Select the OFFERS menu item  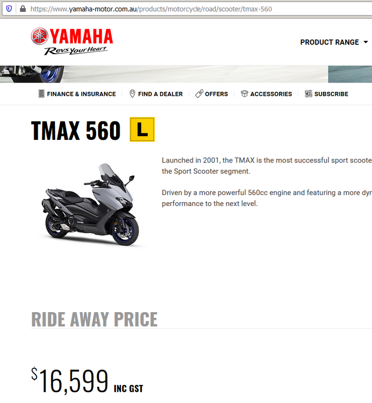(216, 94)
